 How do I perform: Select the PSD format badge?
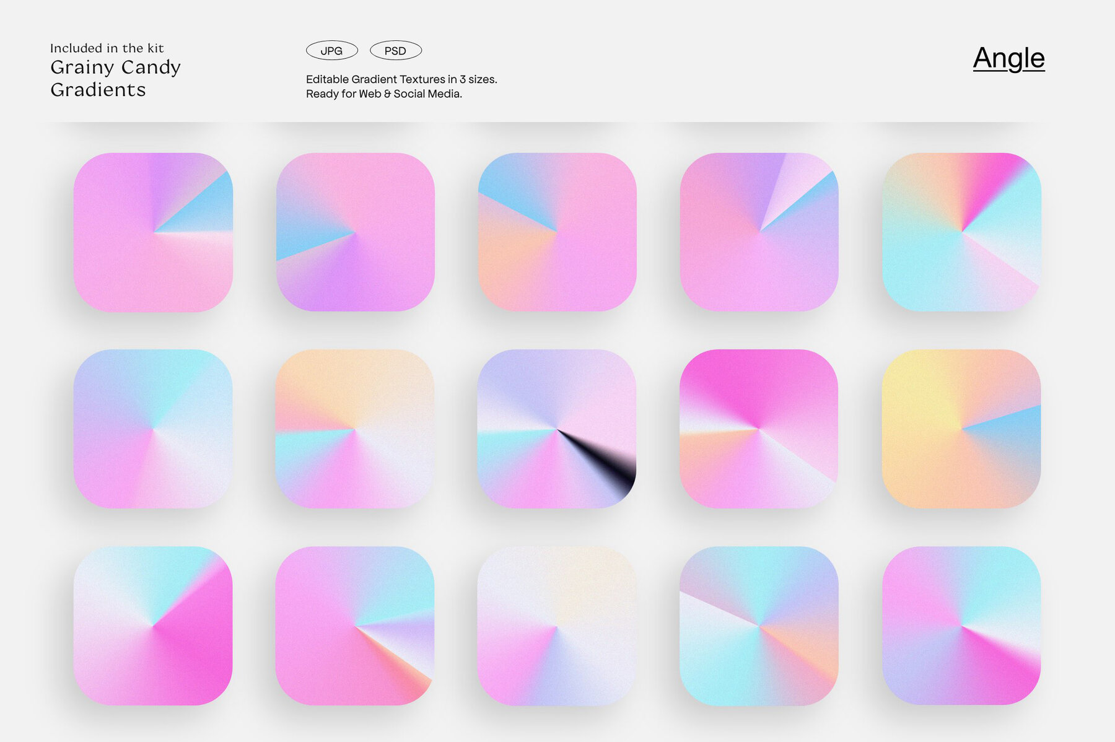click(396, 50)
